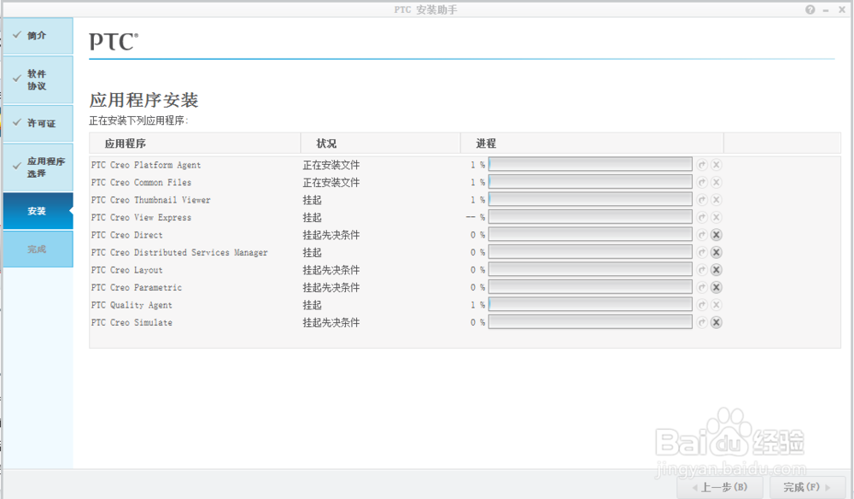Click retry icon for PTC Creo Layout
This screenshot has width=854, height=499.
point(702,270)
